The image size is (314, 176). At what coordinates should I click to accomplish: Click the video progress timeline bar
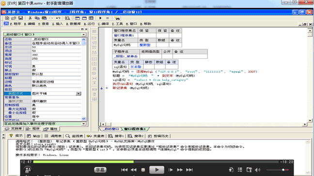coord(156,162)
